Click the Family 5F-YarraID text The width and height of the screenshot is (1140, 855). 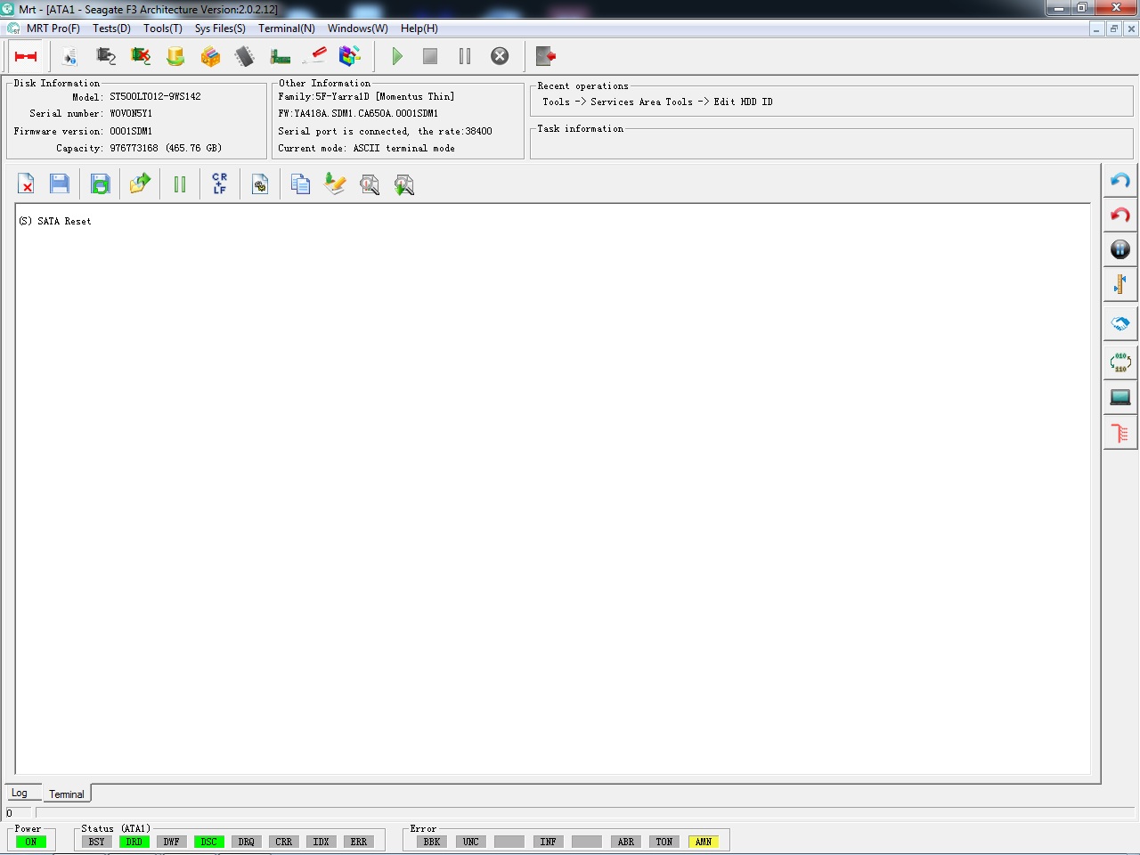coord(366,96)
